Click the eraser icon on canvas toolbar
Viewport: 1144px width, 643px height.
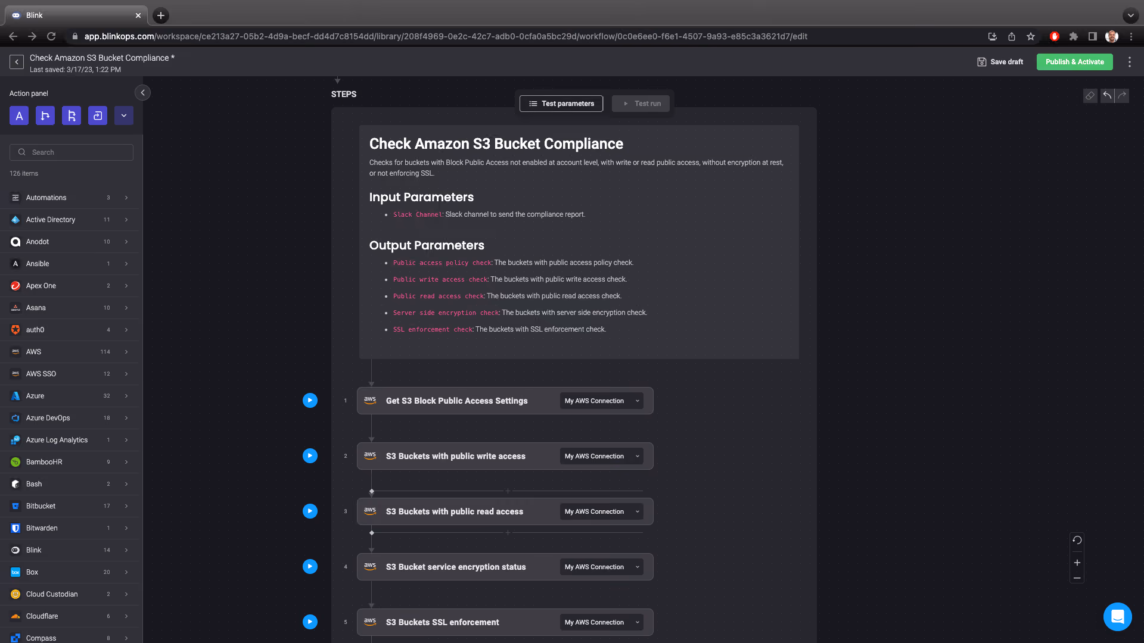point(1090,96)
